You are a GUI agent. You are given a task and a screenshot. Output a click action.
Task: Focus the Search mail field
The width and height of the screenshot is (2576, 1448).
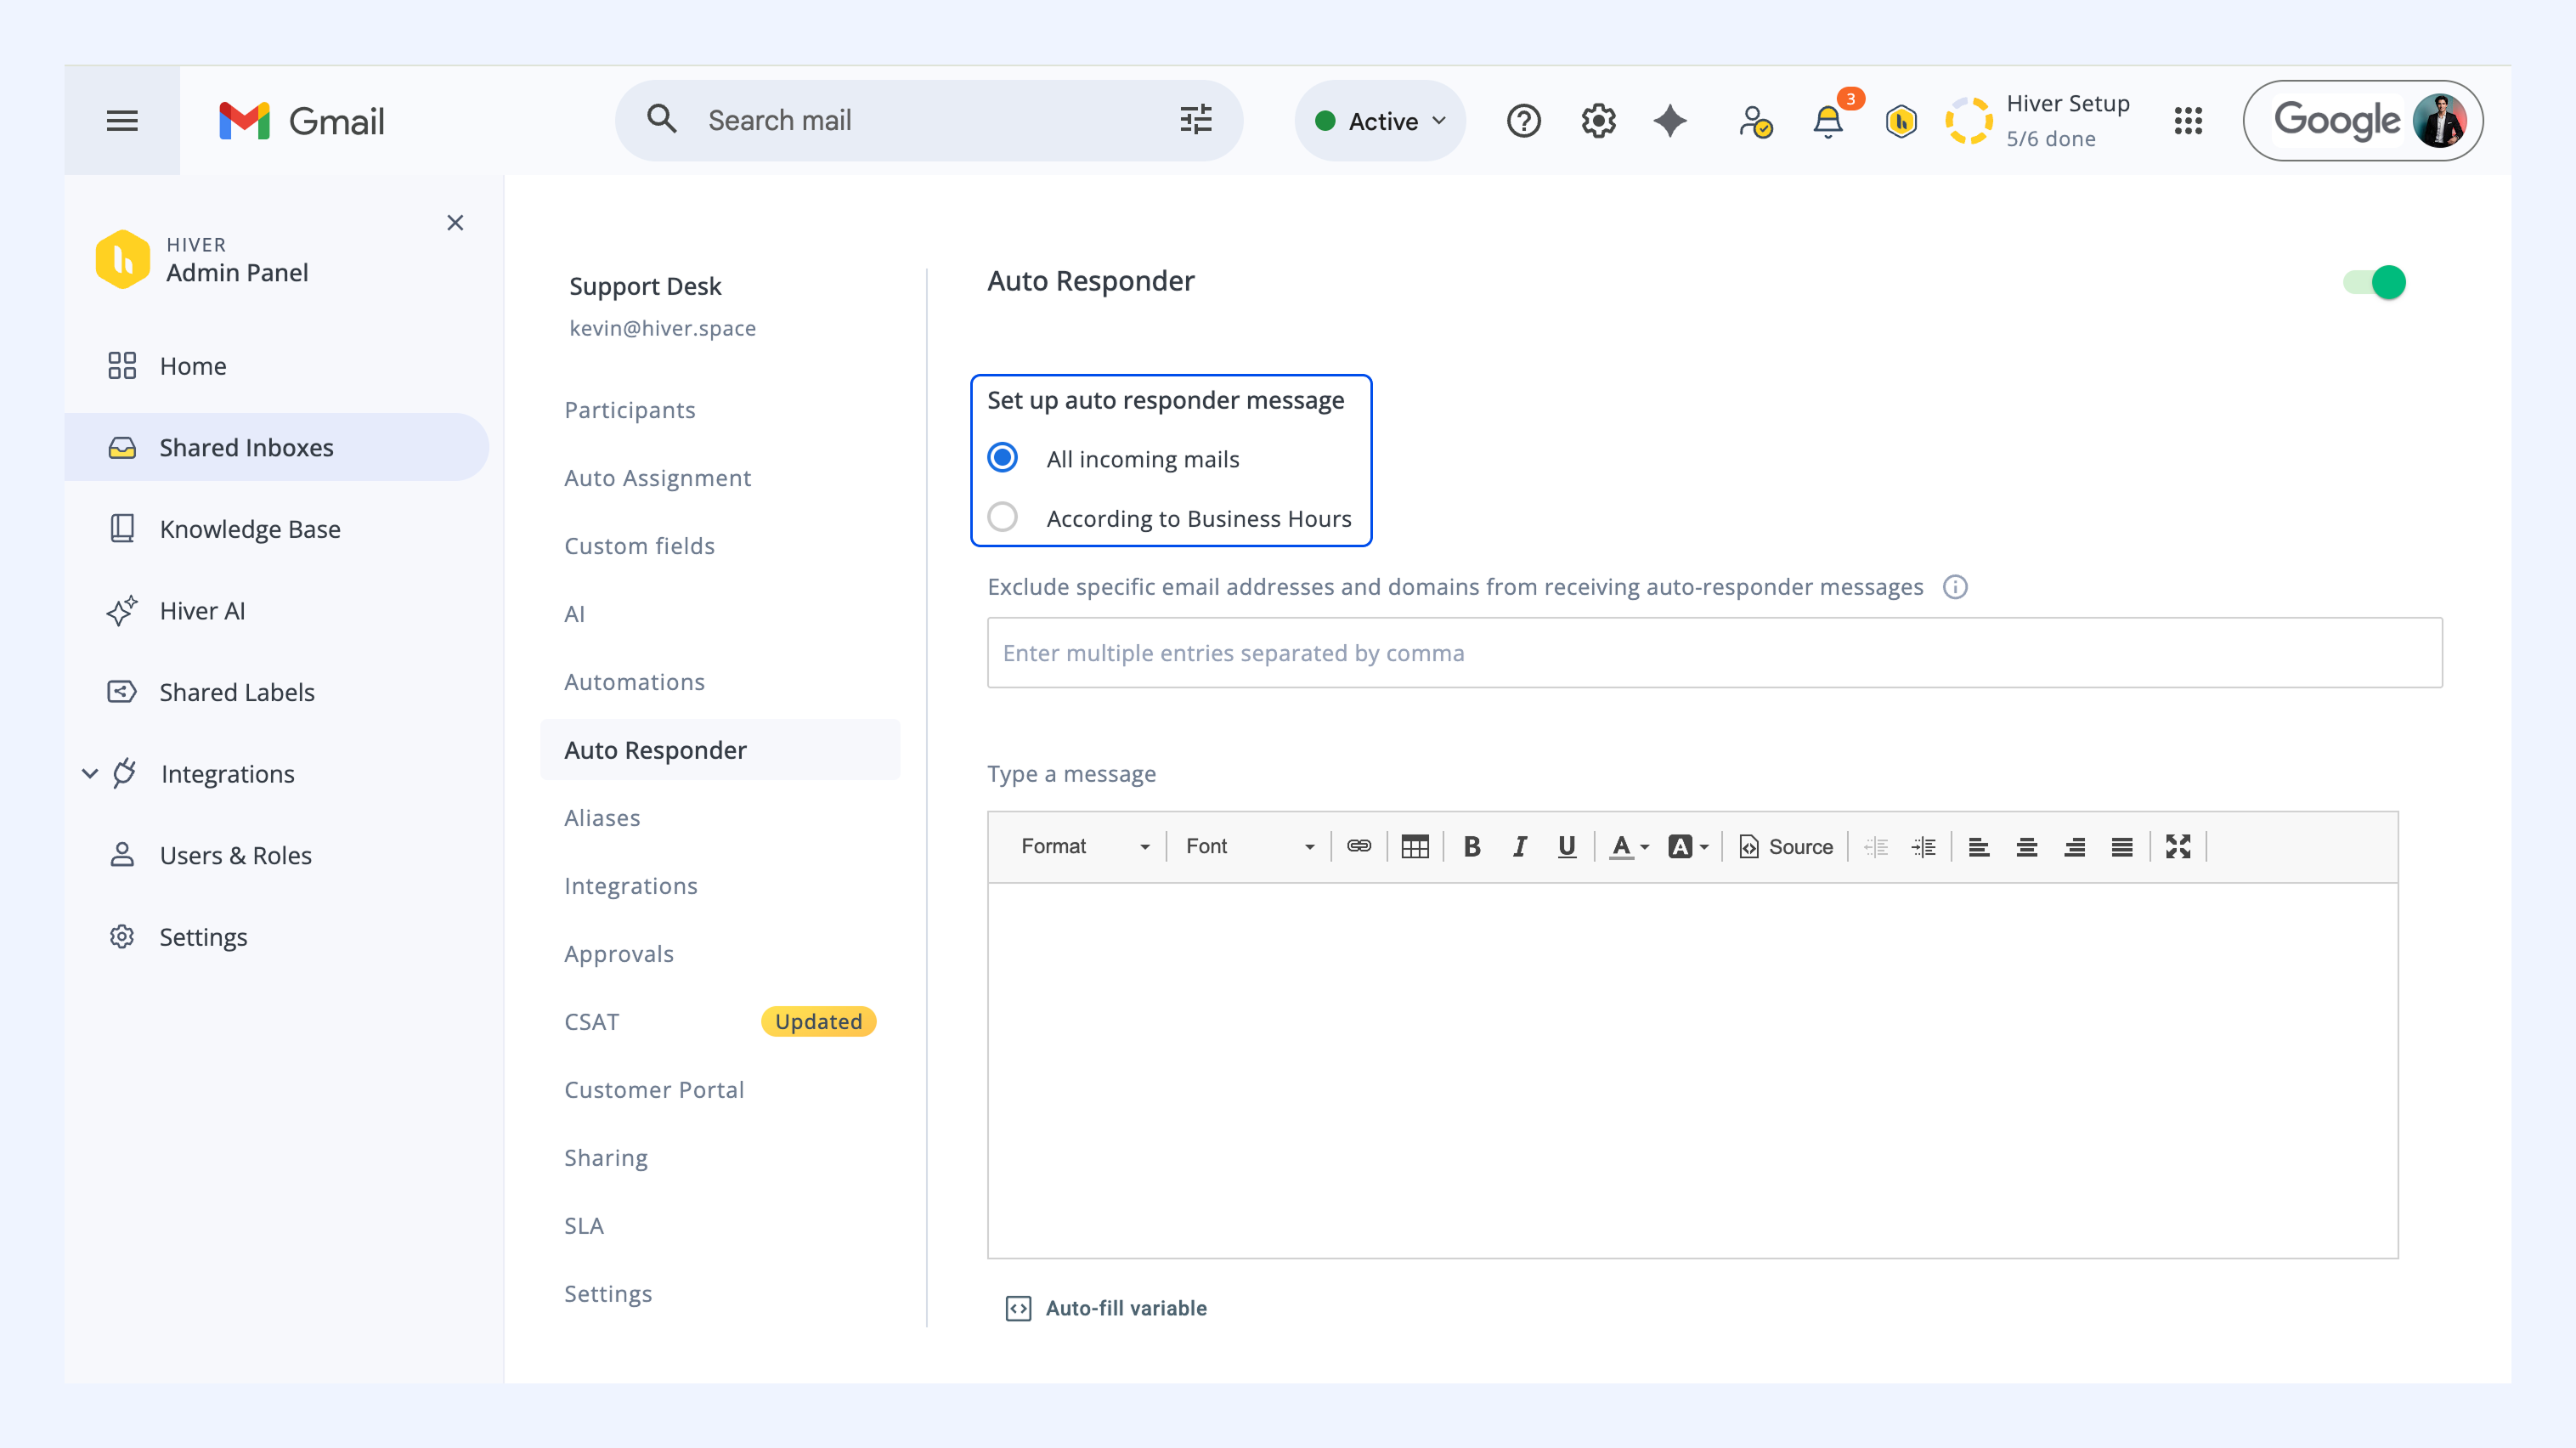pos(930,120)
